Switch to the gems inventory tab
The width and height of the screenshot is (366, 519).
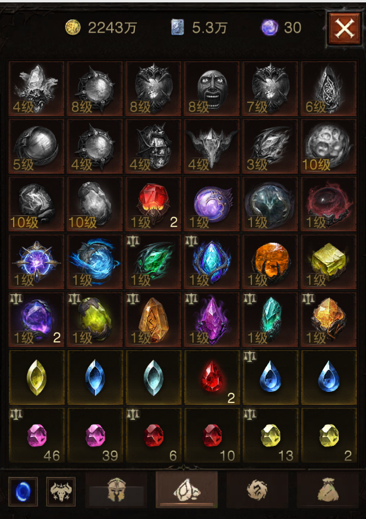[187, 489]
